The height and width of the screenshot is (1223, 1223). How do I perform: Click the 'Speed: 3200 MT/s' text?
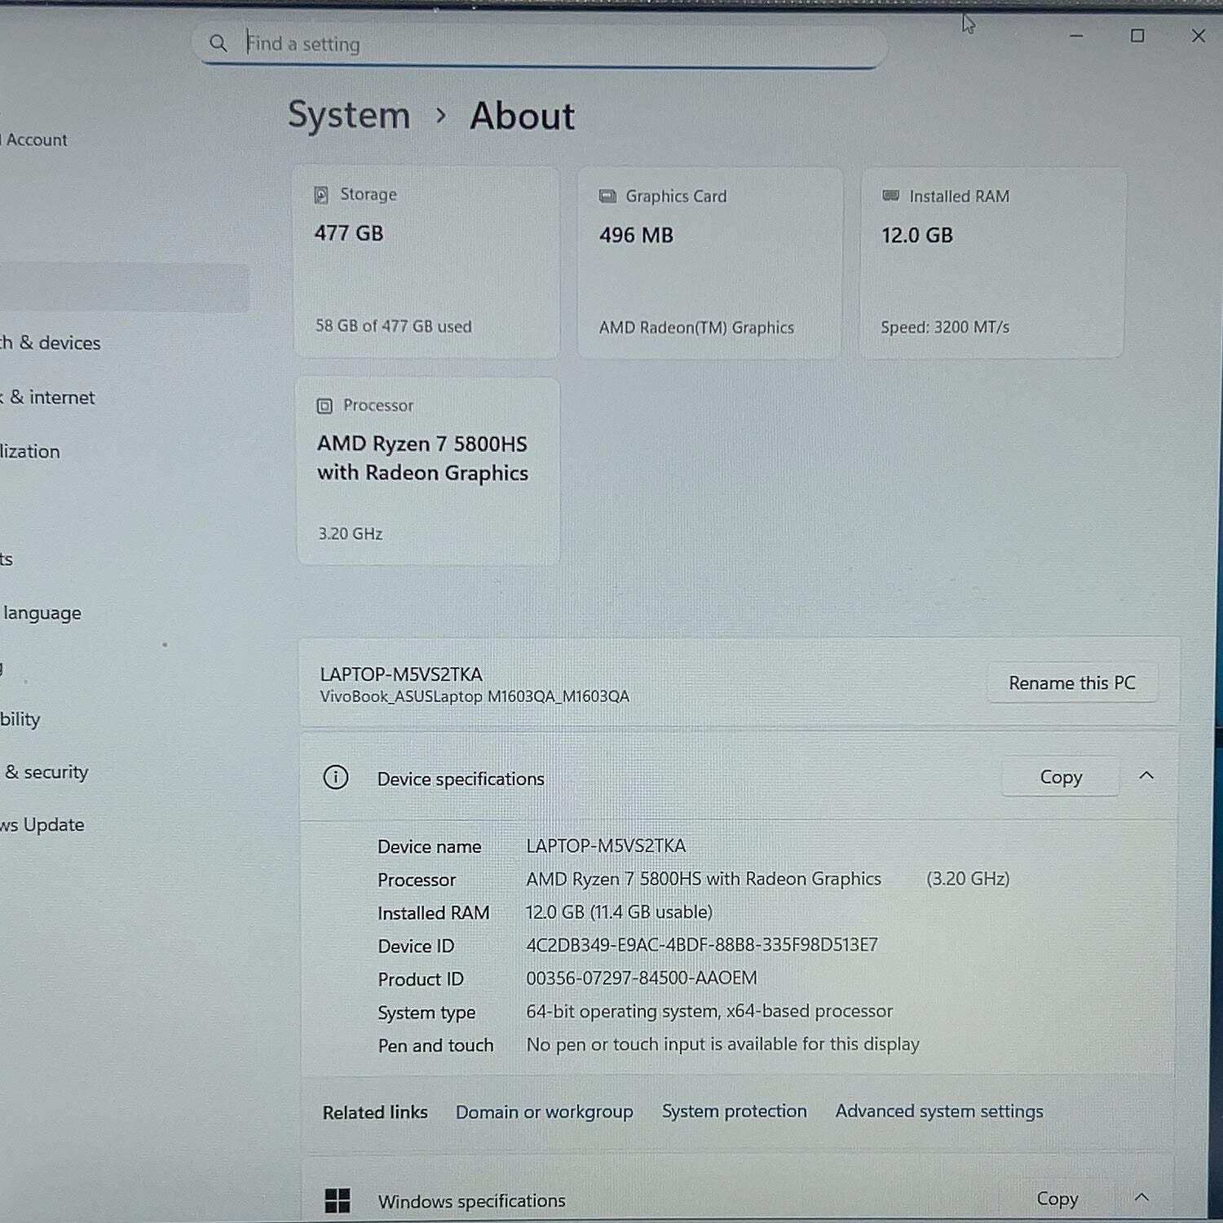click(x=945, y=327)
